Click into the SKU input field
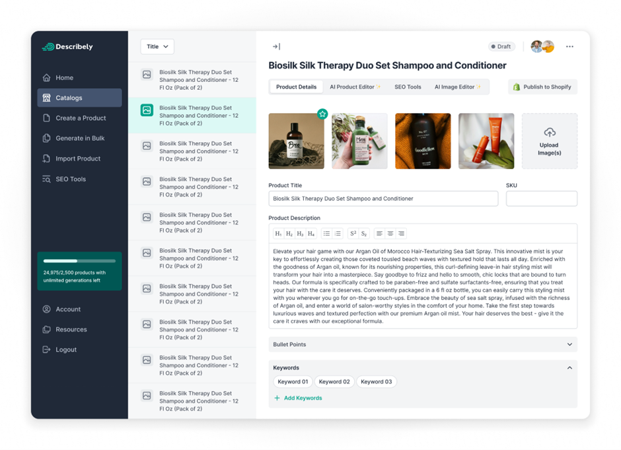Image resolution: width=621 pixels, height=450 pixels. point(541,199)
